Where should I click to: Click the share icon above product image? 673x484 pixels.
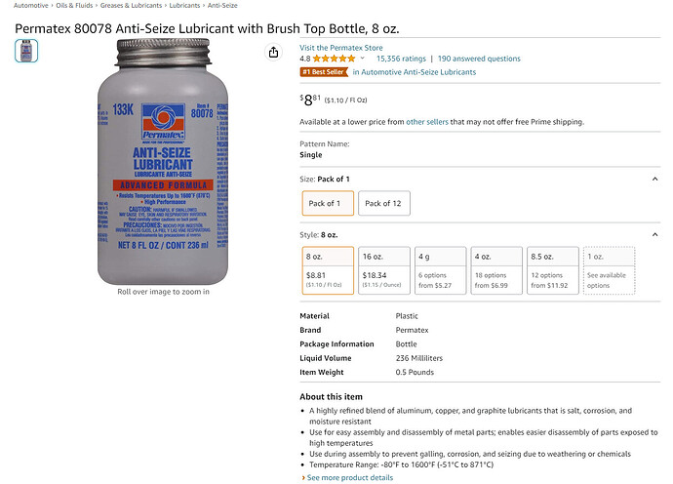(274, 53)
